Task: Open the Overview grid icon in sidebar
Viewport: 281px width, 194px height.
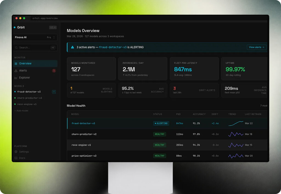Action: [16, 64]
